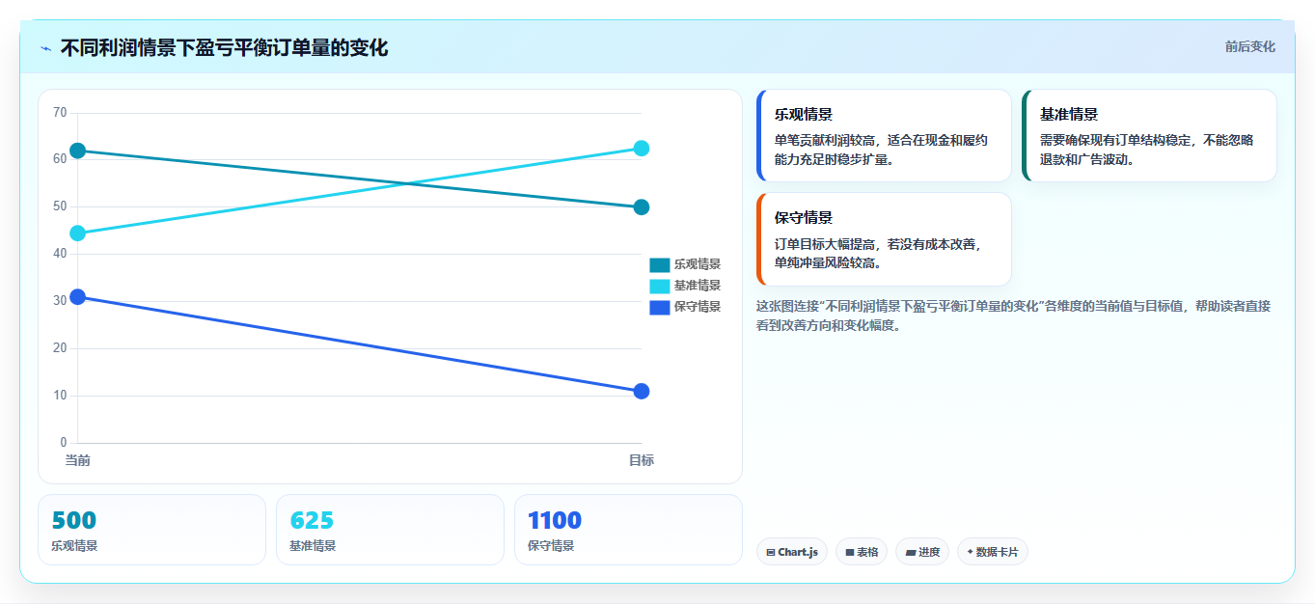Click the 当前 x-axis label
This screenshot has width=1315, height=604.
point(78,460)
